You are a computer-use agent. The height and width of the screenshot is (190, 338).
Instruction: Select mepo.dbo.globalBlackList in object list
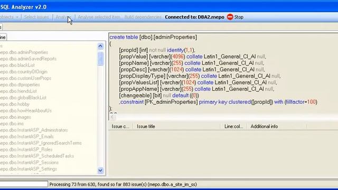tap(23, 98)
